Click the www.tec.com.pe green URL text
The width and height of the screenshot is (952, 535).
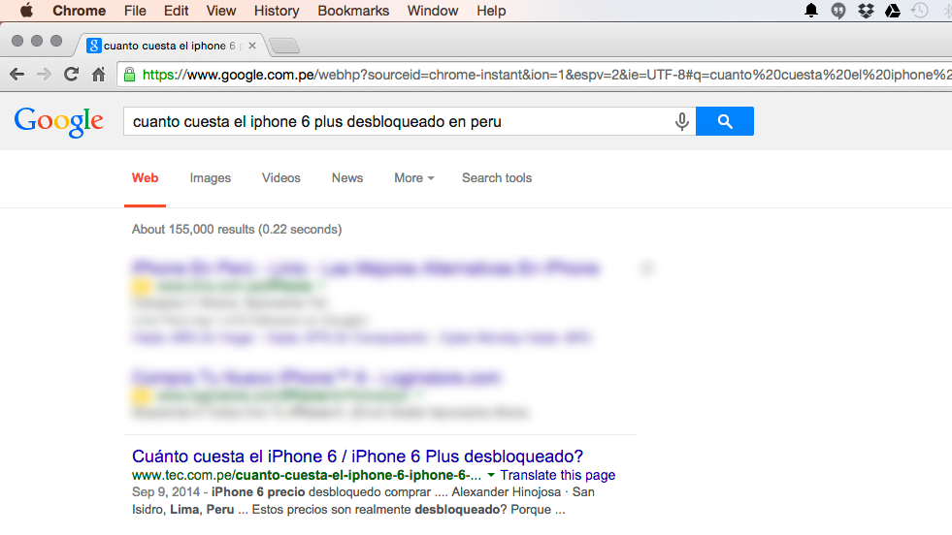click(307, 475)
